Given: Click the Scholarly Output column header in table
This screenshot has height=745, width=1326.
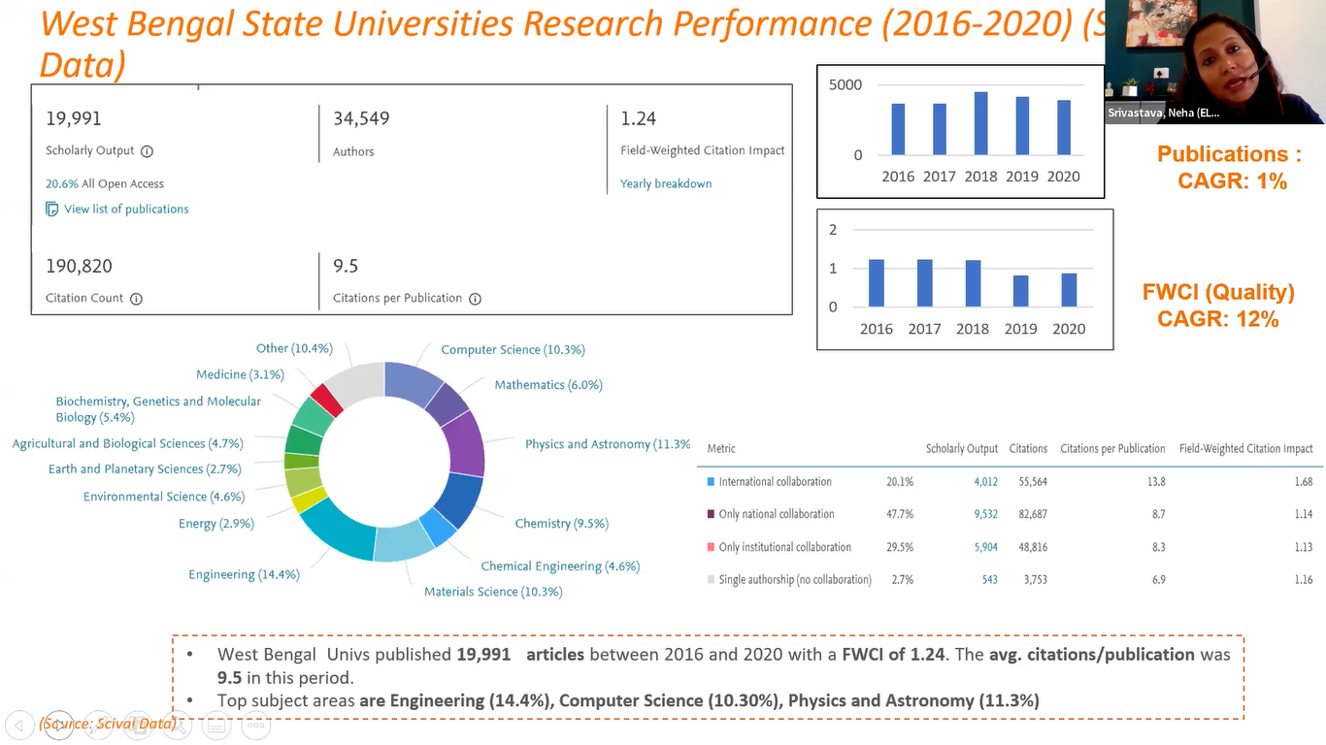Looking at the screenshot, I should [962, 449].
